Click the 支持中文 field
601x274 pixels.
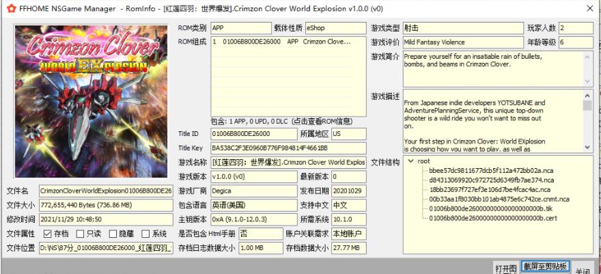click(x=349, y=205)
